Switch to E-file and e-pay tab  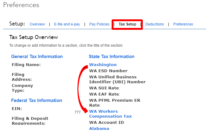tap(67, 24)
